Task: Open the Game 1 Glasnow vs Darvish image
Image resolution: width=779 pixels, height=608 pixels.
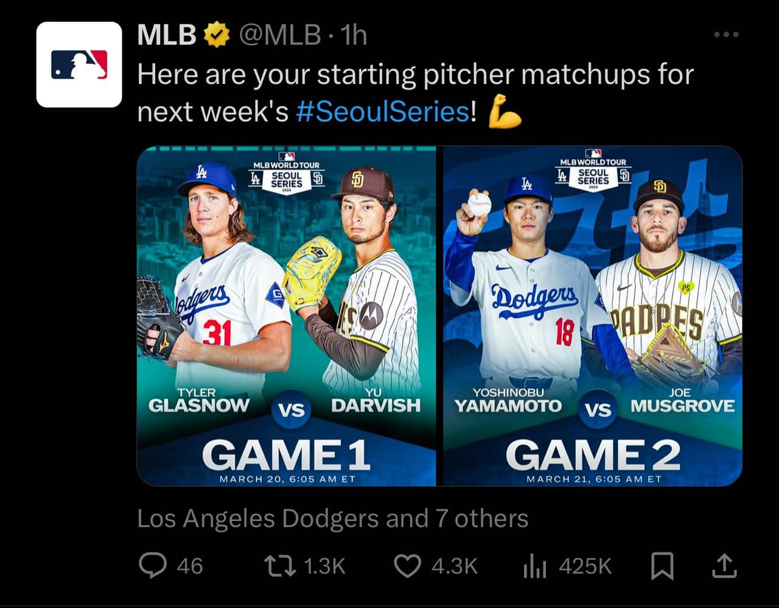Action: coord(286,316)
